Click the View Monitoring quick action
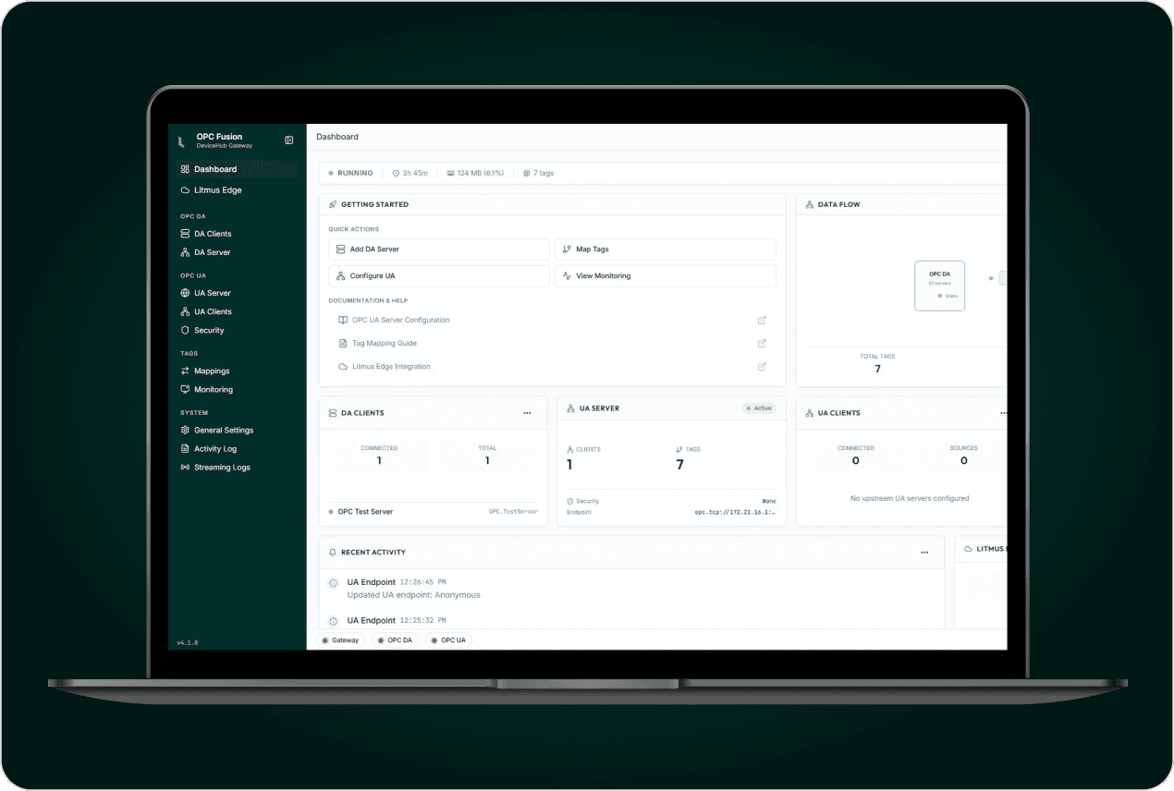The width and height of the screenshot is (1174, 791). [x=666, y=276]
